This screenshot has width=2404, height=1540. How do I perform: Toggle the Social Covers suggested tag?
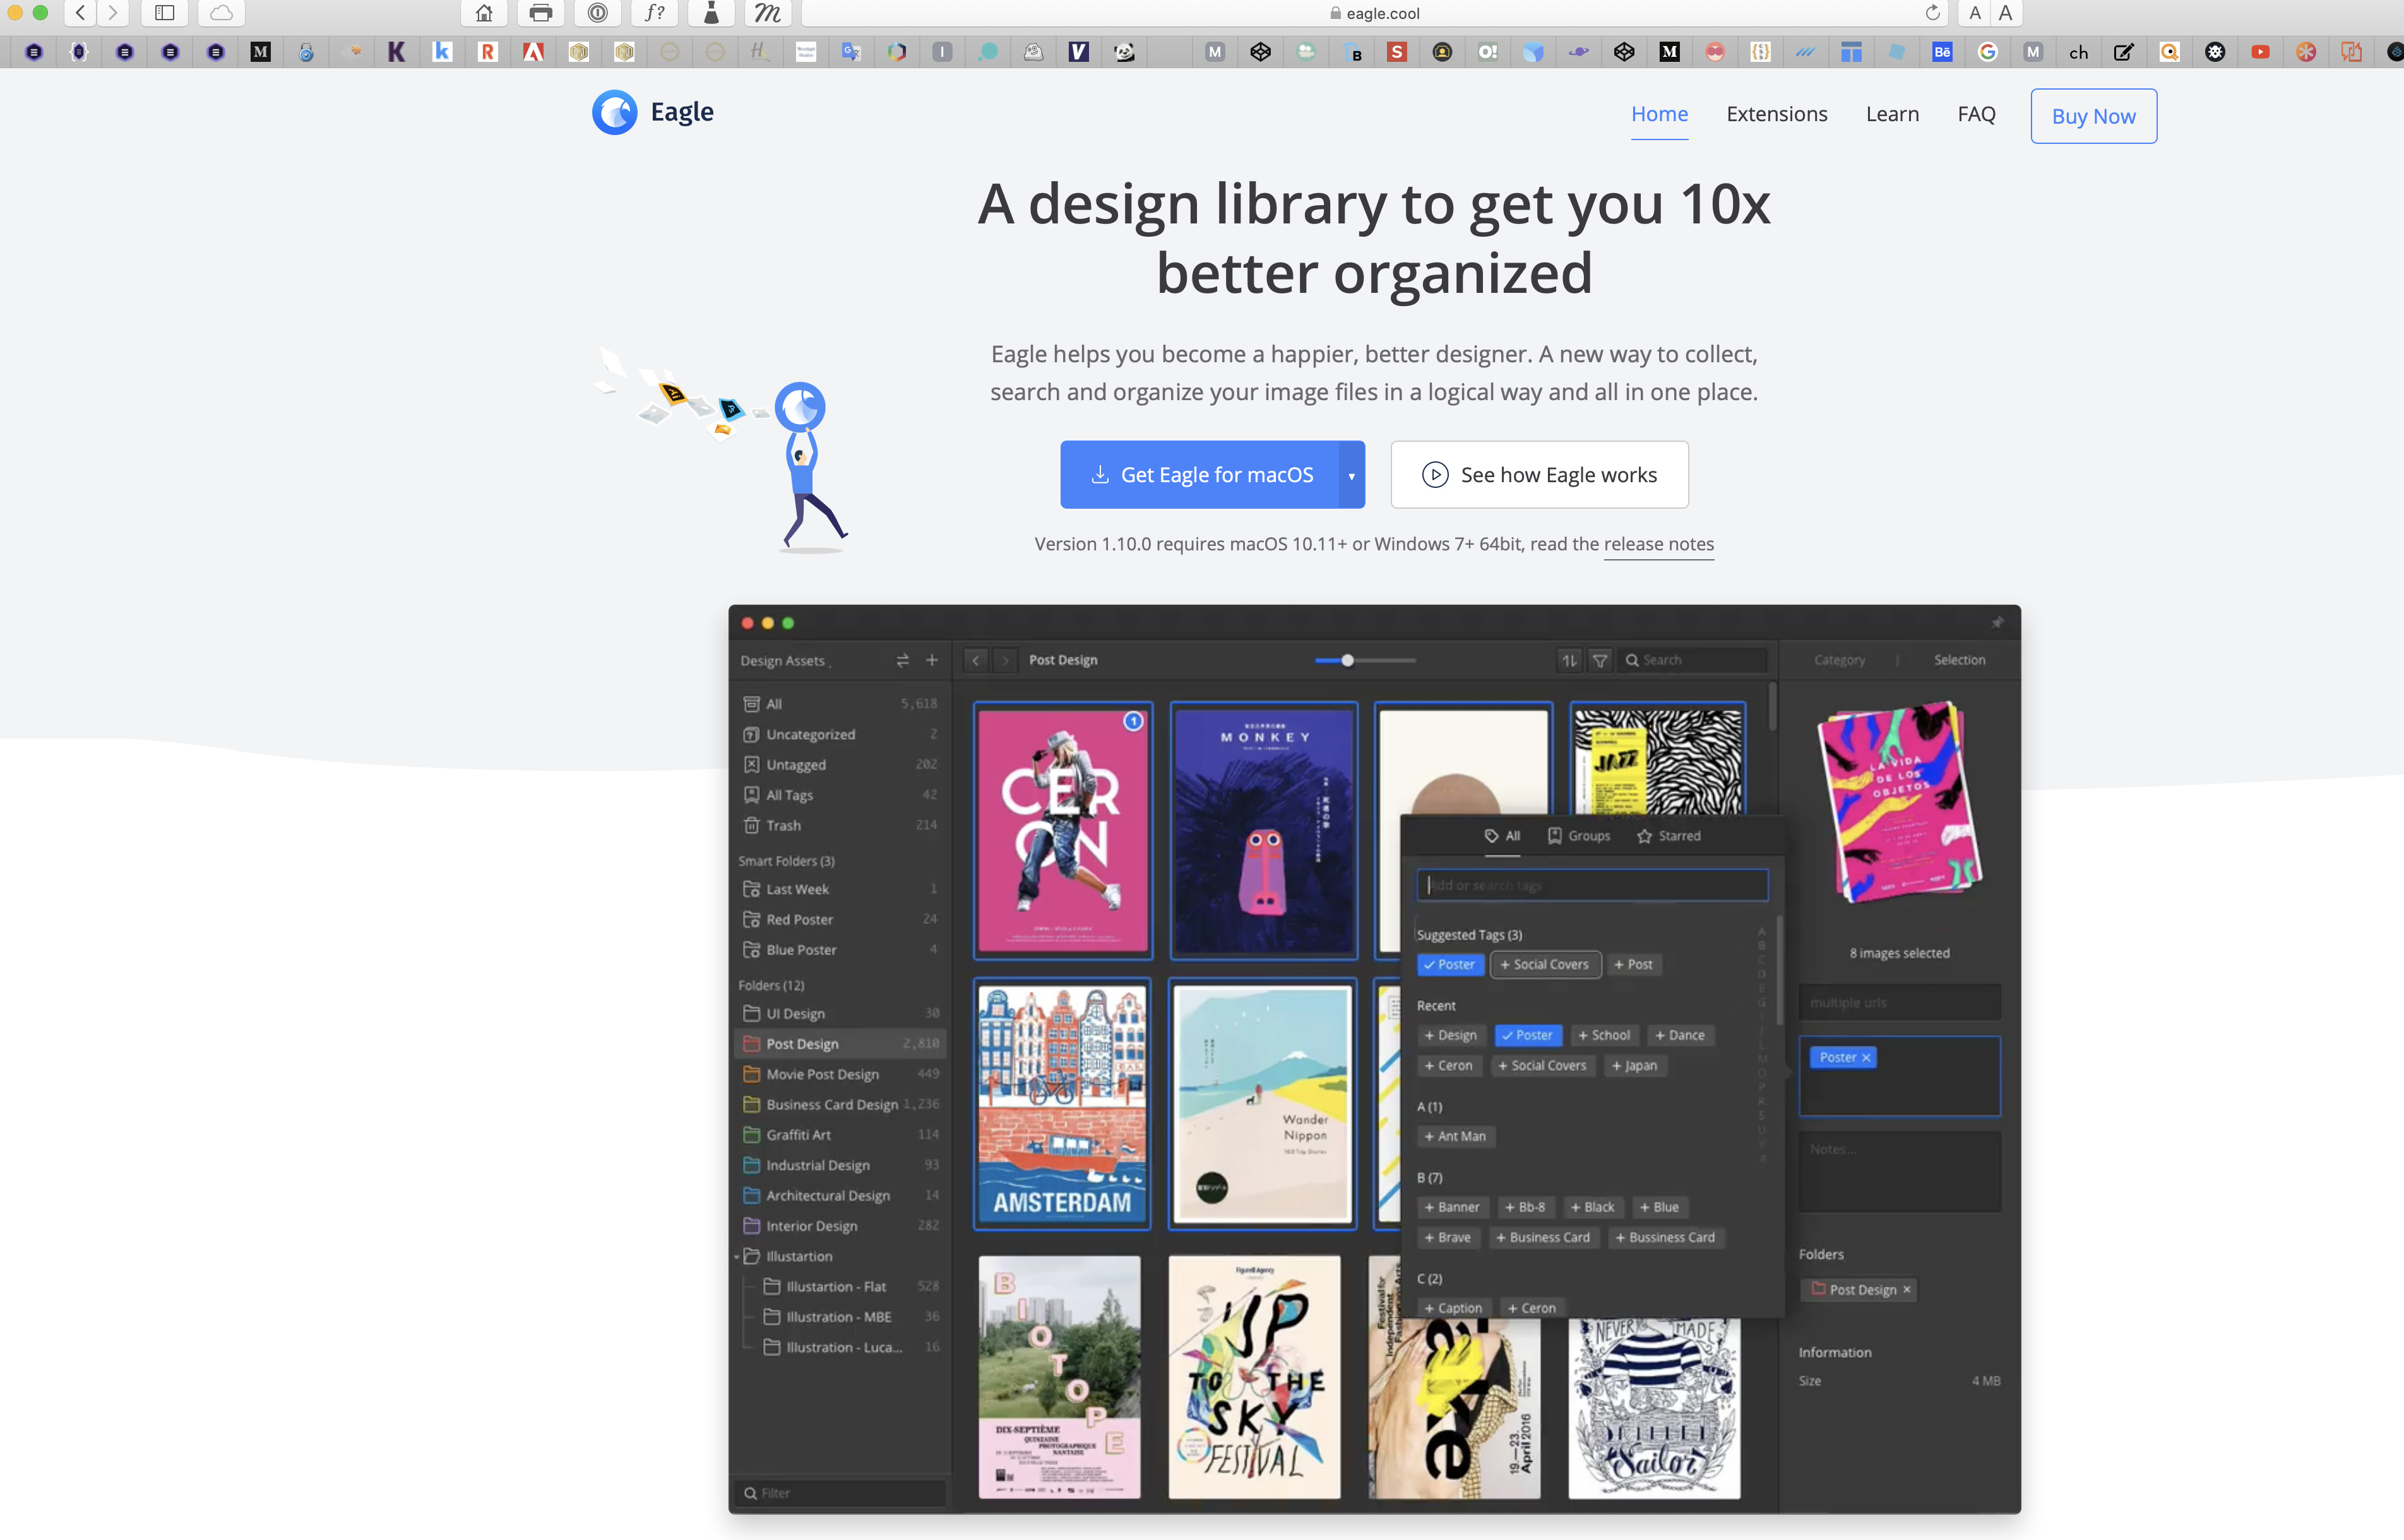tap(1545, 964)
